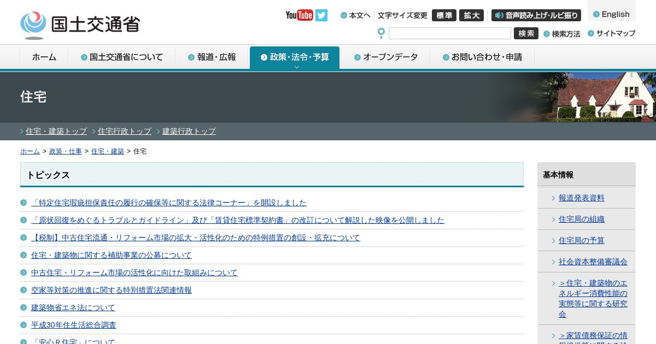Open the オープンデータ menu
The image size is (656, 344).
385,57
